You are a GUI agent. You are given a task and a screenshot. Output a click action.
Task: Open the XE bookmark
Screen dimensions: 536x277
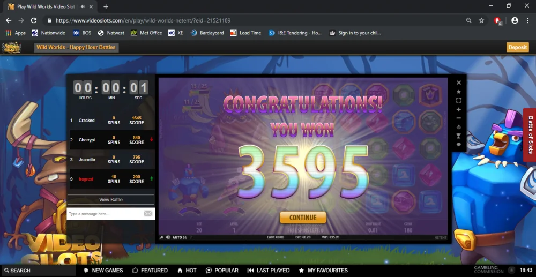click(x=176, y=33)
